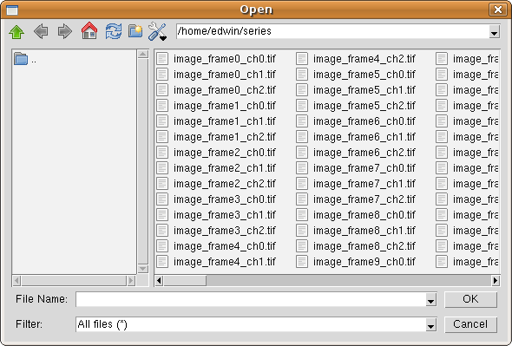The width and height of the screenshot is (512, 346).
Task: Click the folder pane's horizontal scroll-left arrow
Action: tap(17, 281)
